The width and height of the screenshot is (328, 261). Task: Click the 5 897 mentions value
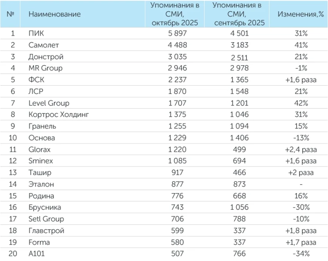tap(175, 33)
